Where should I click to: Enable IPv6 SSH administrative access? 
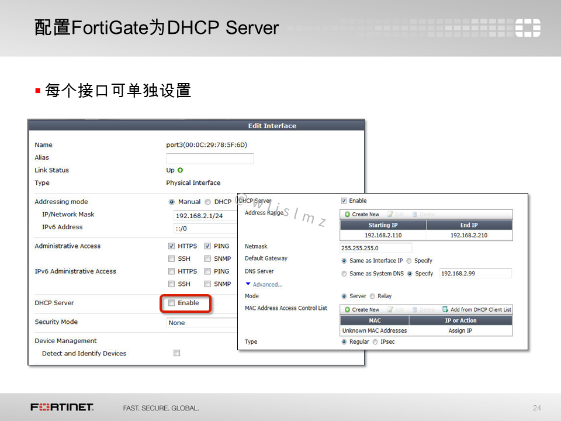point(172,284)
